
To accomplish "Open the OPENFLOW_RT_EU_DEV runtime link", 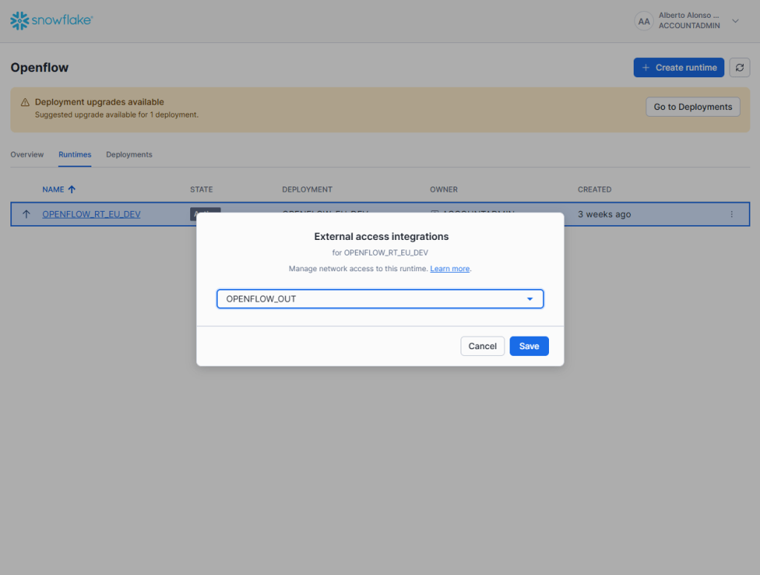I will (91, 215).
